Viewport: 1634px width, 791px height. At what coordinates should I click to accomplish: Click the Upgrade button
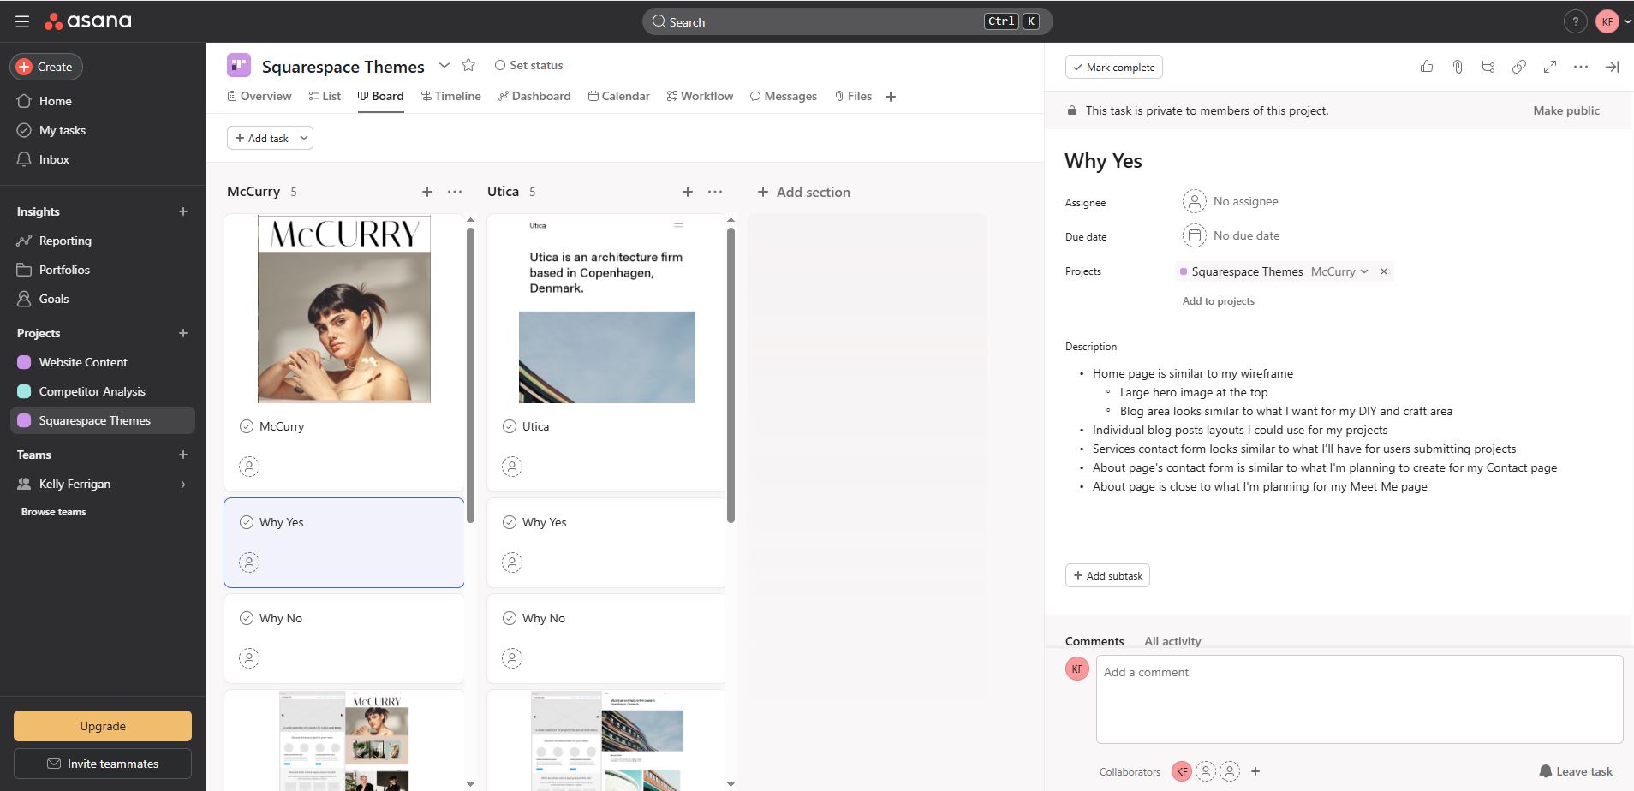click(x=103, y=726)
